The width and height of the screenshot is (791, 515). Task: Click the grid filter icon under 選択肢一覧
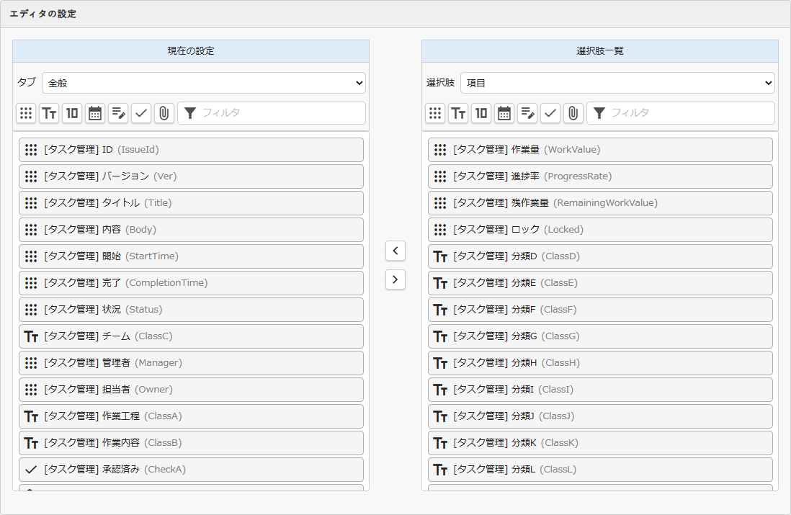coord(435,113)
